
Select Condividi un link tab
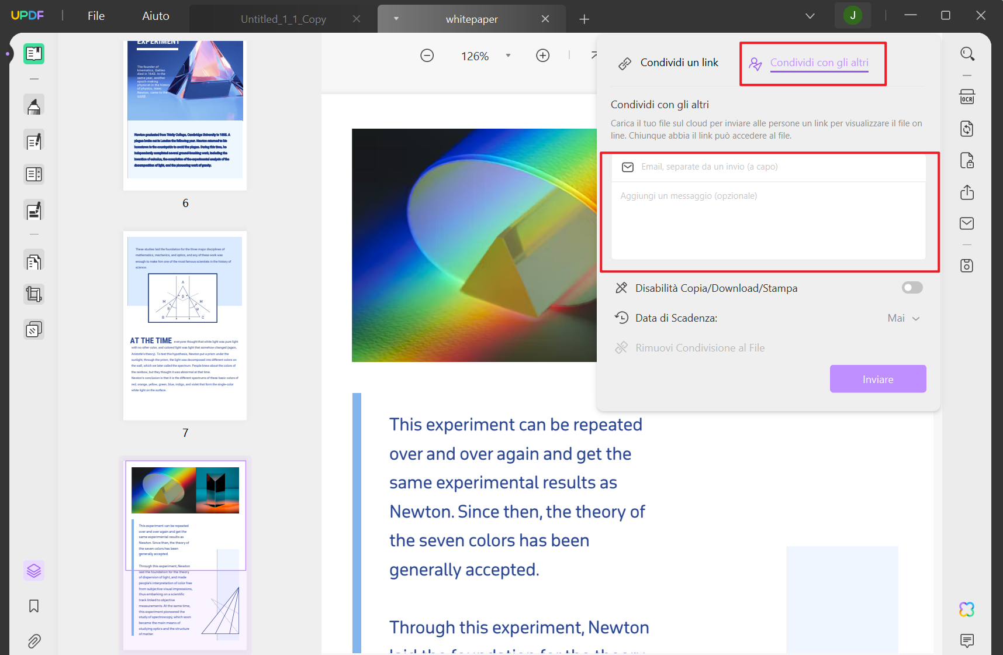pos(669,63)
